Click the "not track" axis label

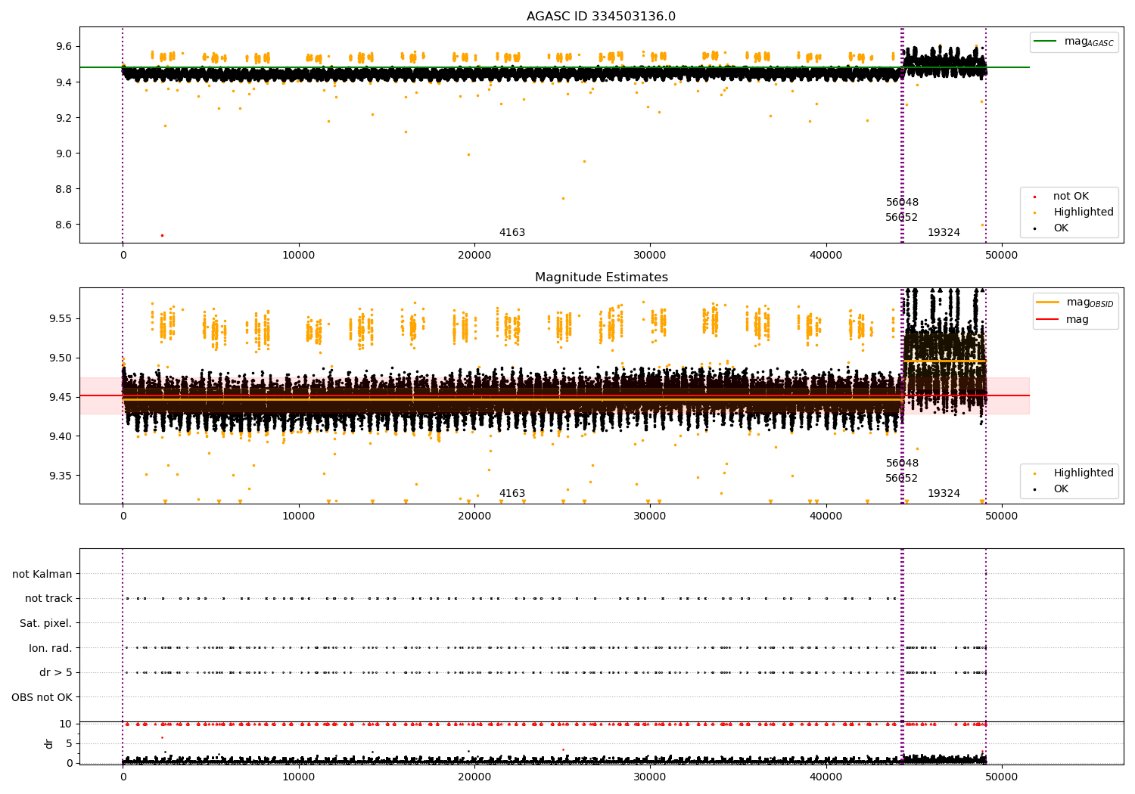coord(48,598)
